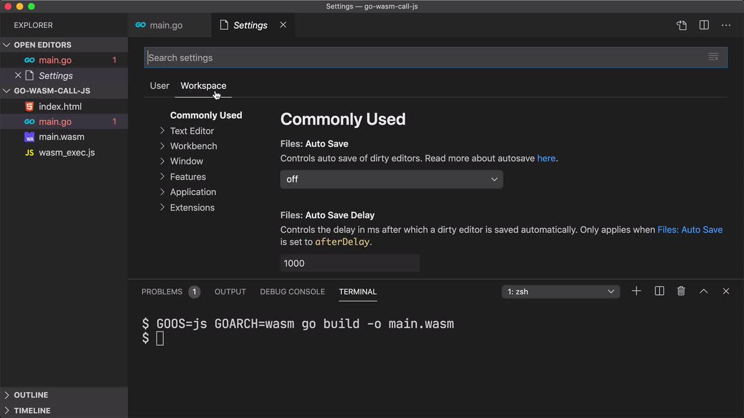Click the Files: Auto Save link

(x=689, y=229)
